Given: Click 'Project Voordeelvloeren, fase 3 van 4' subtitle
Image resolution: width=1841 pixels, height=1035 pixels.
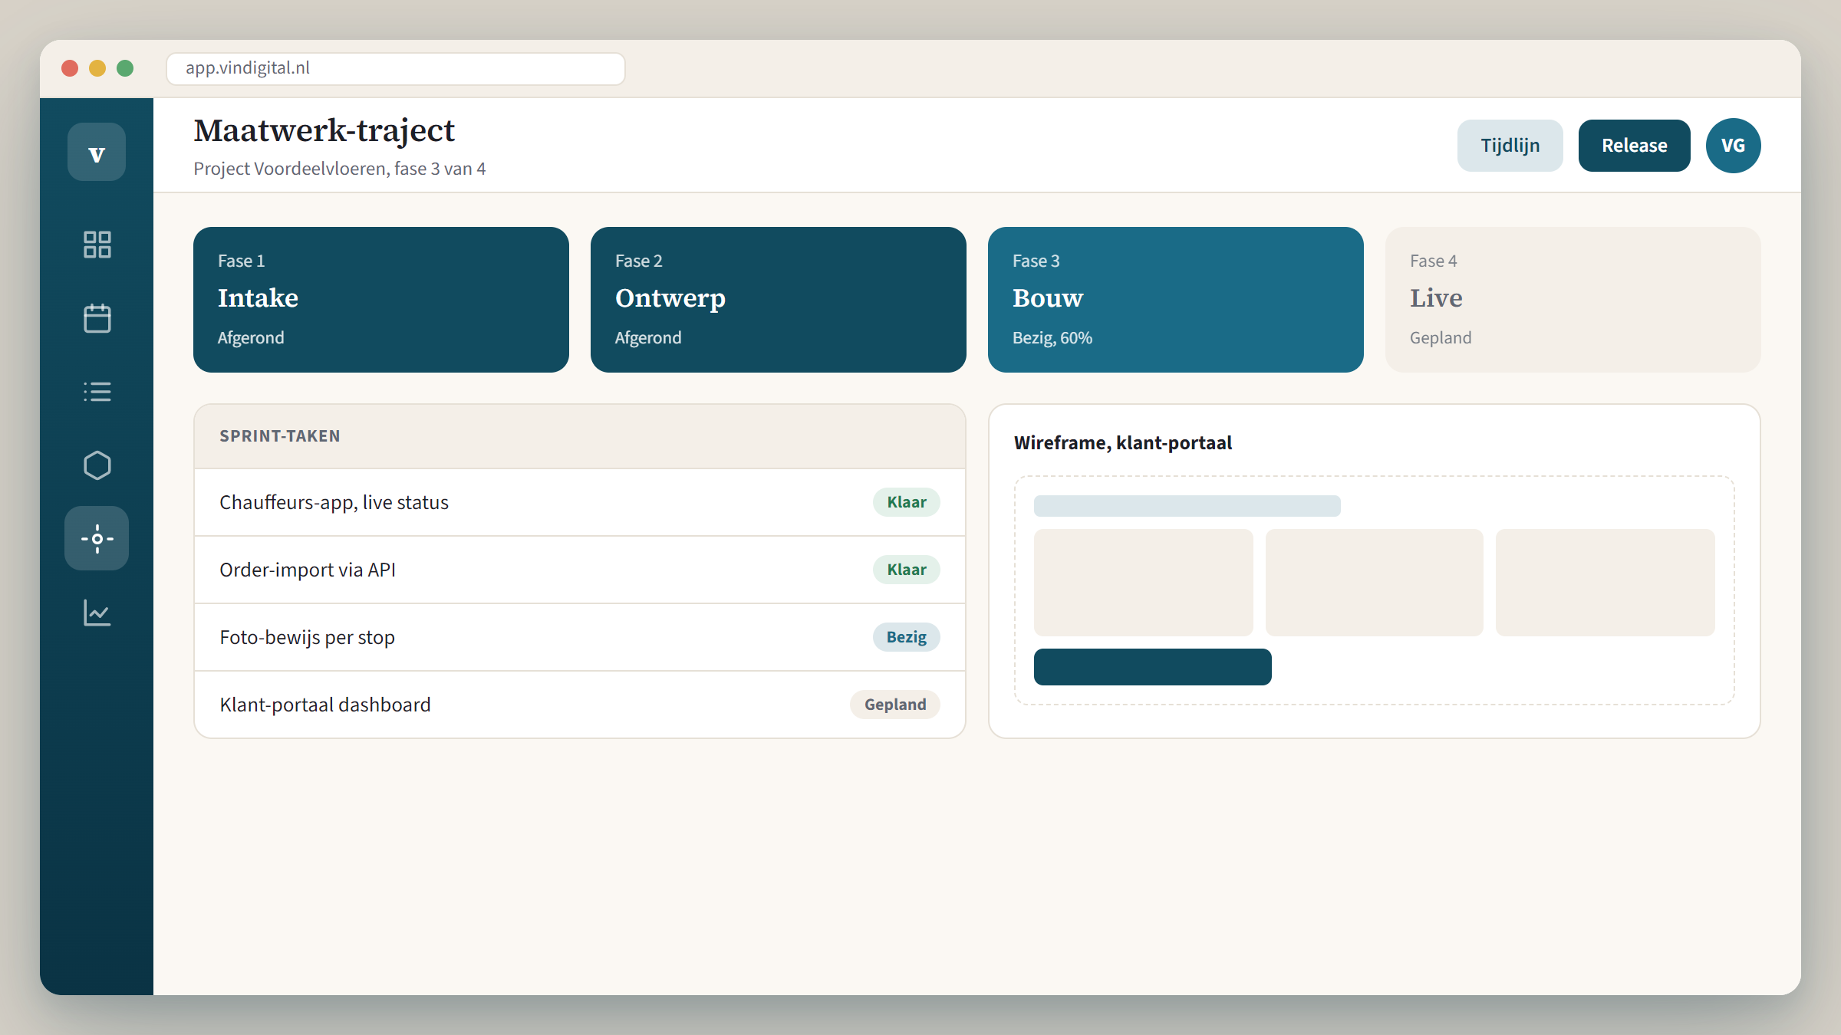Looking at the screenshot, I should point(340,169).
